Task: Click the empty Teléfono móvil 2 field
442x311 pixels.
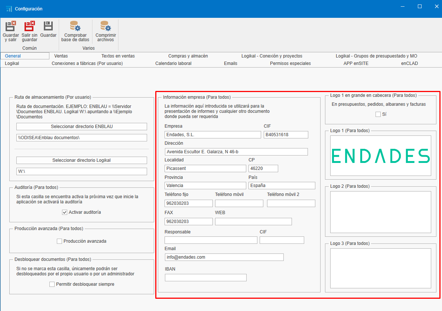Action: click(291, 203)
